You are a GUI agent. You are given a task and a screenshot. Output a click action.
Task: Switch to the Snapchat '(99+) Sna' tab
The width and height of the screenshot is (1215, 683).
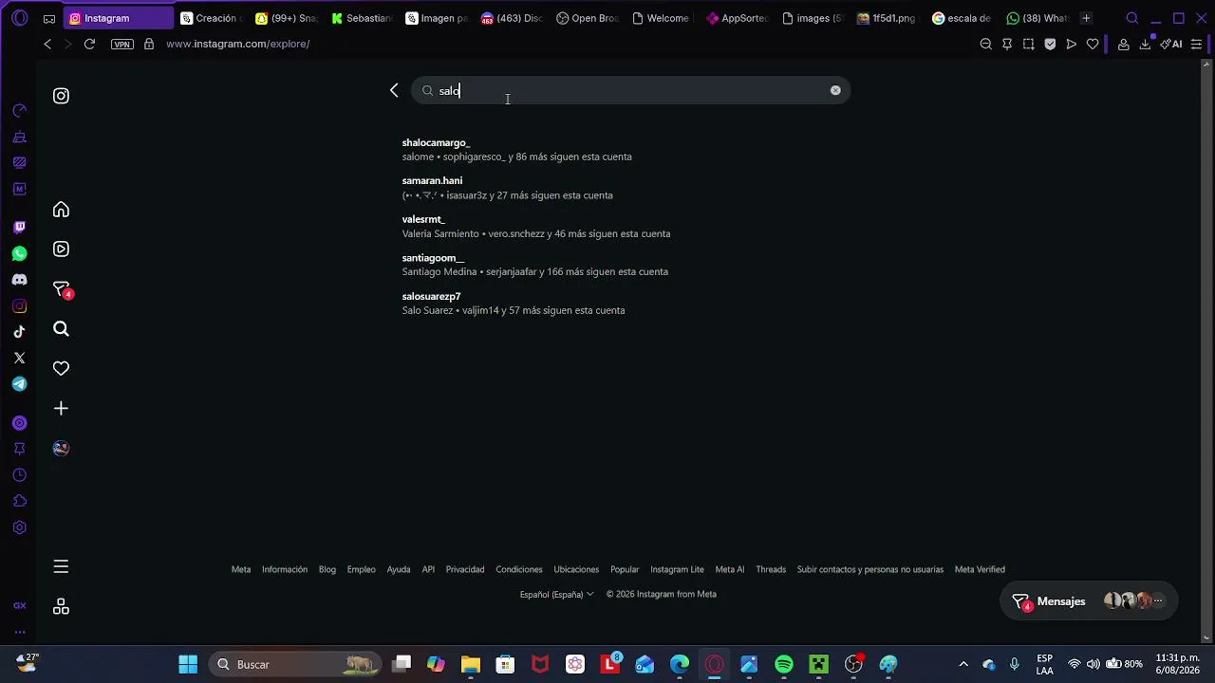287,18
